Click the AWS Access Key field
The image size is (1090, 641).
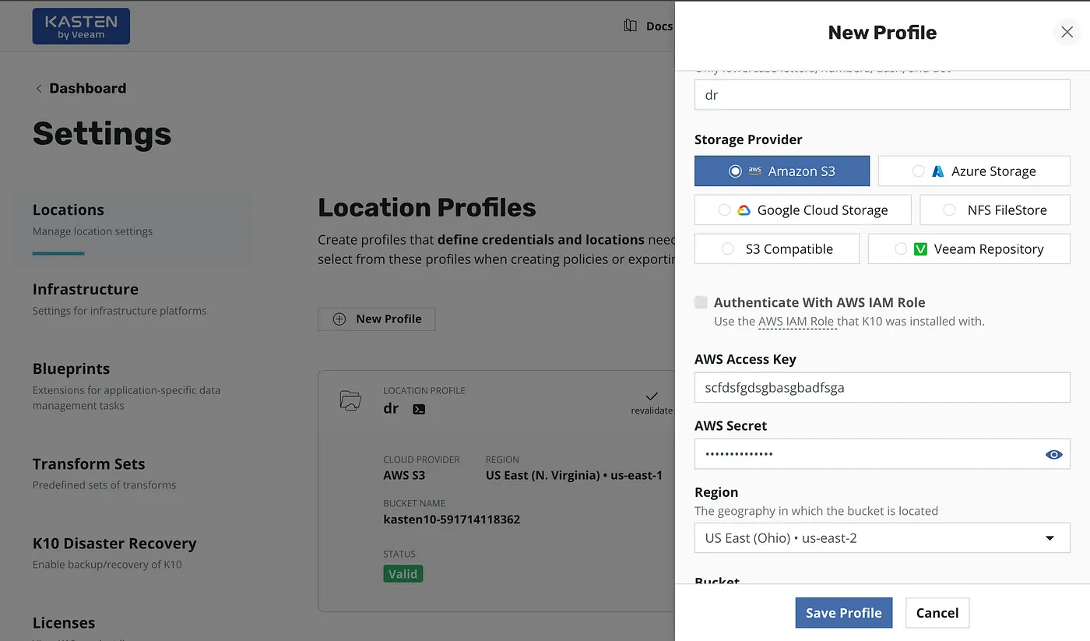point(882,387)
